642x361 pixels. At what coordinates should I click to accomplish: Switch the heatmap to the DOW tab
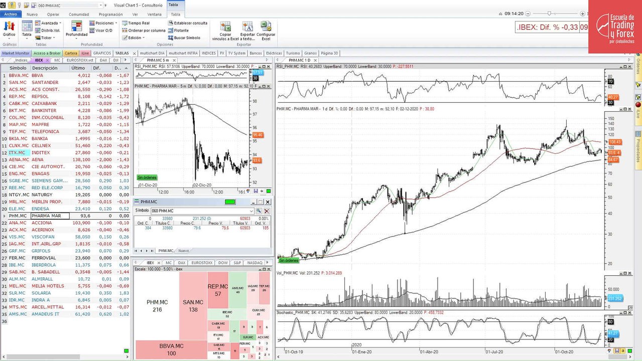(223, 262)
